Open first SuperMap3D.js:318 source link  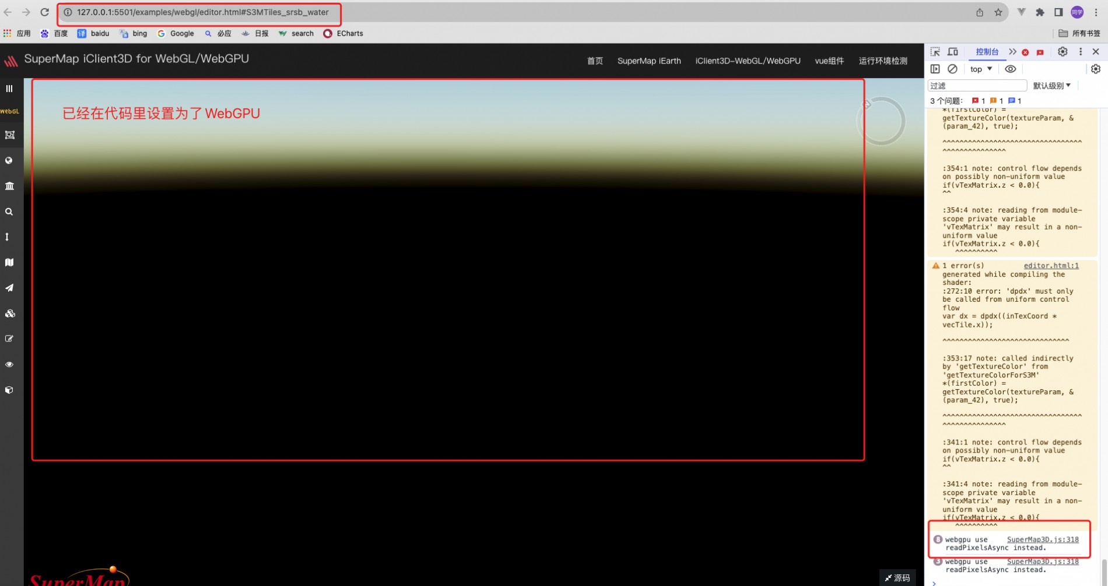[x=1043, y=539]
